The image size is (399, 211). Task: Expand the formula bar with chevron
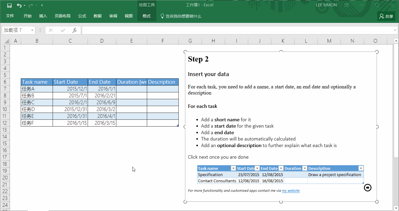click(x=395, y=30)
